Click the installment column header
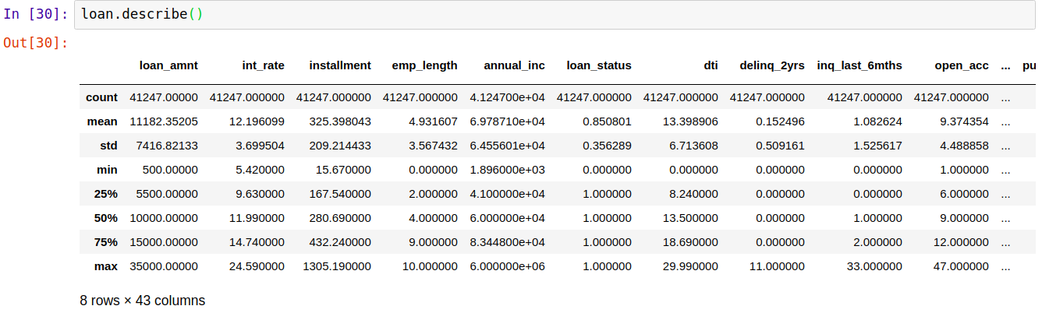Viewport: 1042px width, 313px height. [340, 65]
